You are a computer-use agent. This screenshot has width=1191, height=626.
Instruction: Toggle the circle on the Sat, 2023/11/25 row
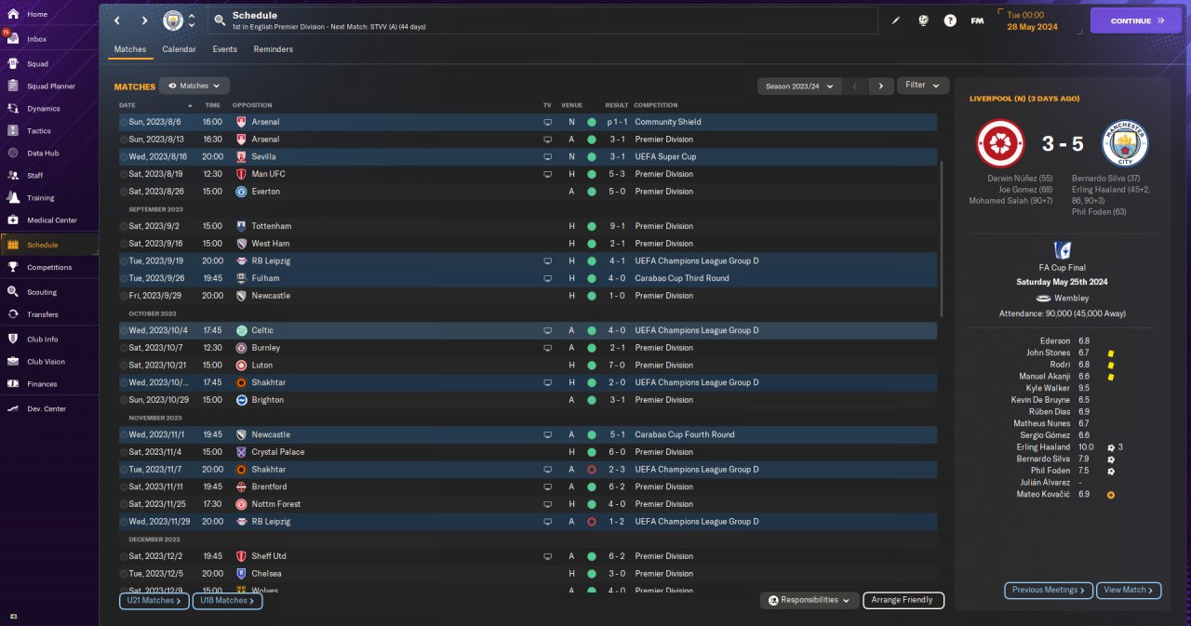point(124,504)
